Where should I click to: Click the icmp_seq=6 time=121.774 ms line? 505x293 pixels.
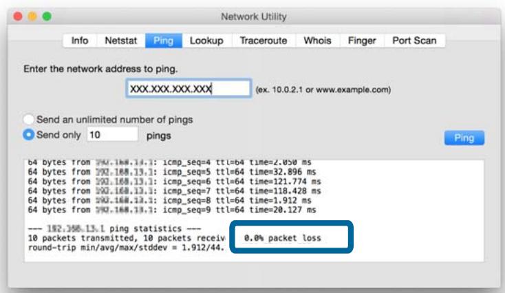pos(174,182)
